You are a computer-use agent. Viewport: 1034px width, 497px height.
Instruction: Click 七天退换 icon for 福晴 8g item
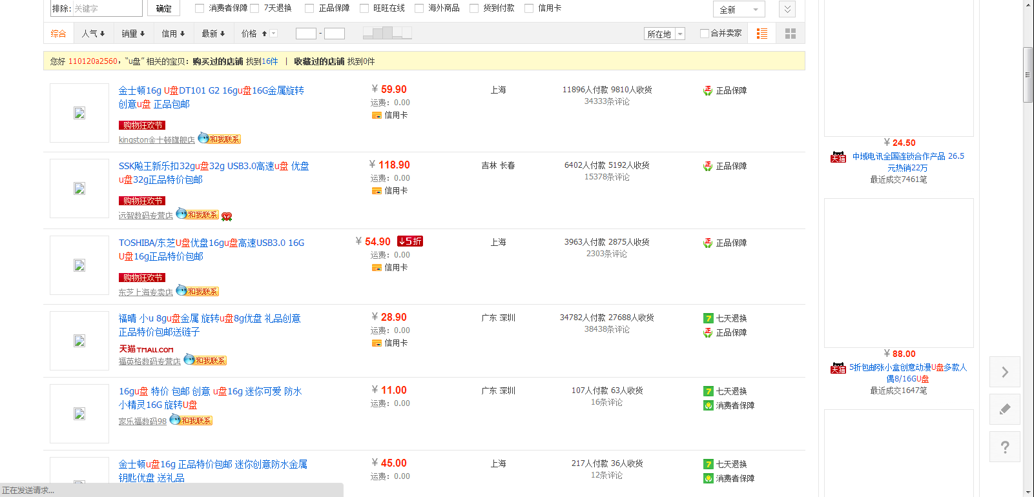tap(708, 318)
